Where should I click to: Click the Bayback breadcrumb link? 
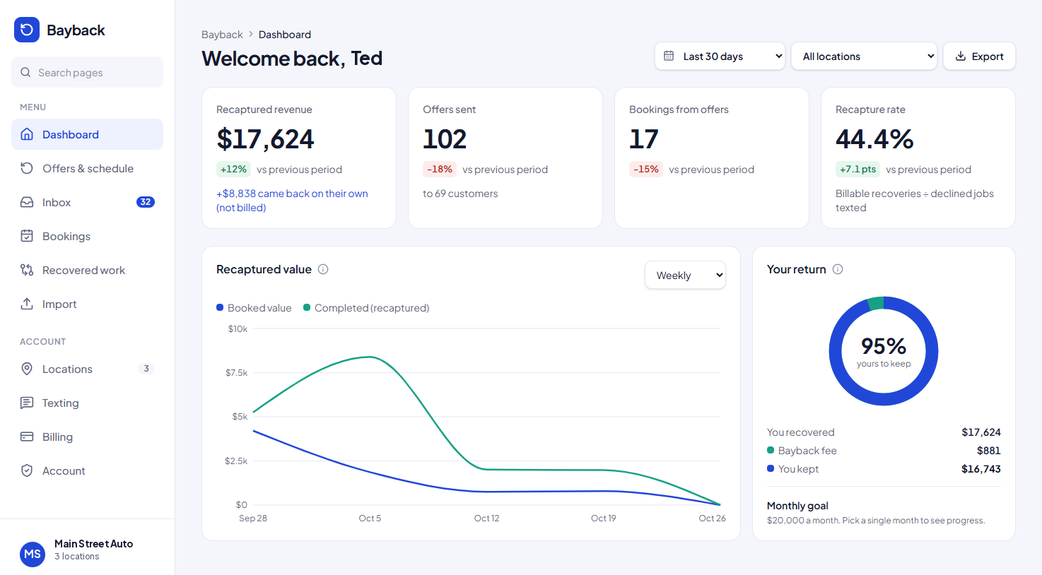coord(222,34)
